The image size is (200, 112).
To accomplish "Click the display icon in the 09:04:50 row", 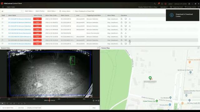I will (126, 26).
